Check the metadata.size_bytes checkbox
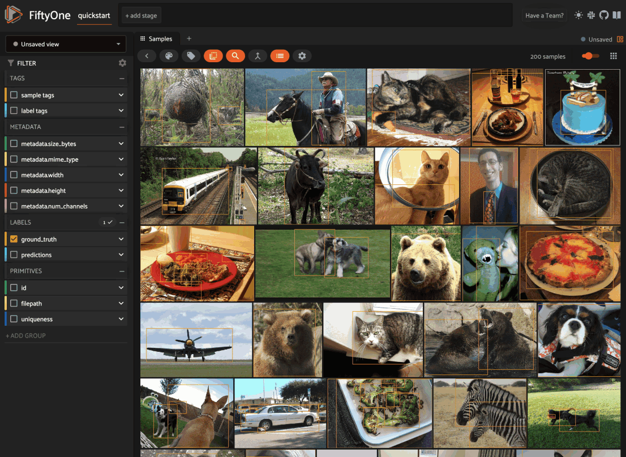 tap(14, 144)
